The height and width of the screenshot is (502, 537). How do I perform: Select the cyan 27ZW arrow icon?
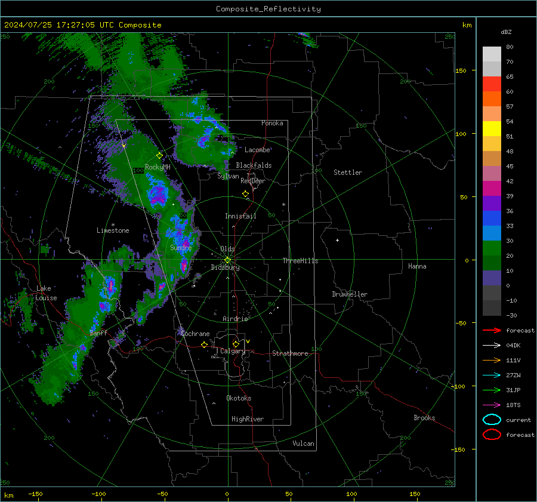pyautogui.click(x=492, y=375)
